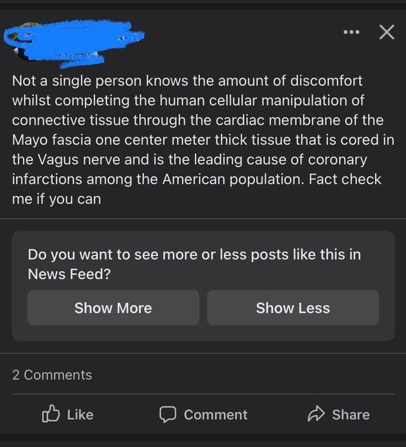Click the speech bubble Comment icon
Screen dimensions: 406x447
(167, 414)
